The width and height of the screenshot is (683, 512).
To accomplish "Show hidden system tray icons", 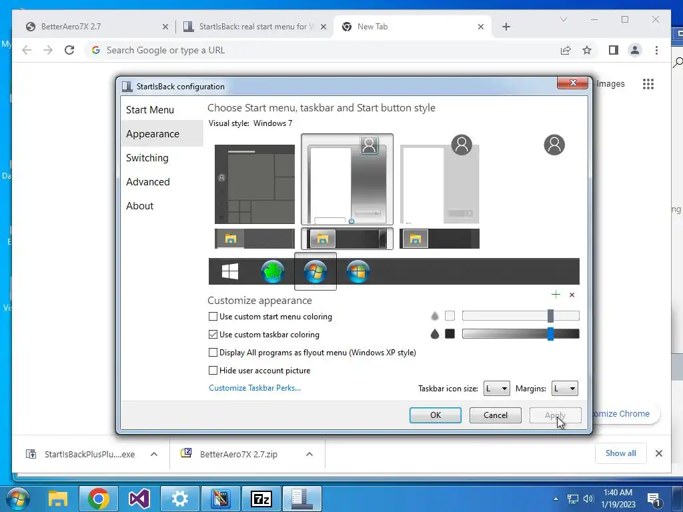I will coord(556,499).
